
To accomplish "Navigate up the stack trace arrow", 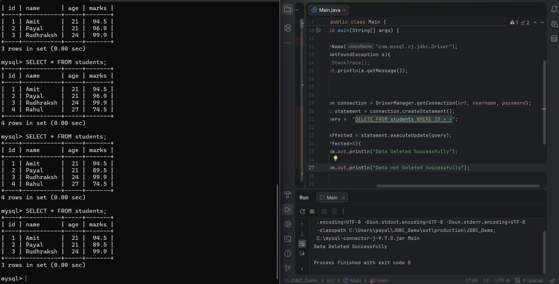I will (x=302, y=224).
